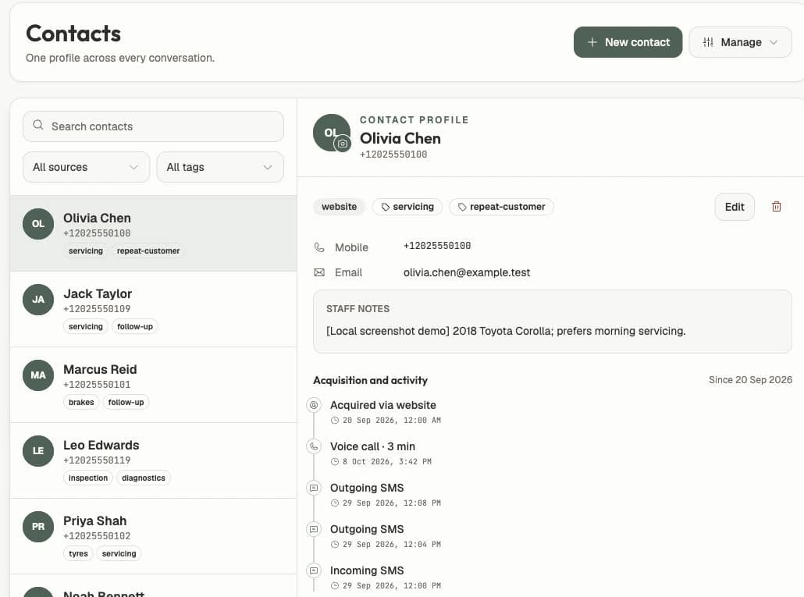This screenshot has height=597, width=804.
Task: Select Marcus Reid contact row
Action: click(153, 385)
